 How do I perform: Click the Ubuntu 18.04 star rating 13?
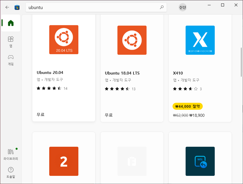point(120,89)
